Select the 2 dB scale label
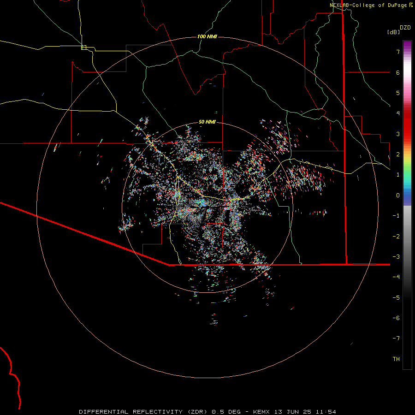This screenshot has width=415, height=415. [398, 154]
